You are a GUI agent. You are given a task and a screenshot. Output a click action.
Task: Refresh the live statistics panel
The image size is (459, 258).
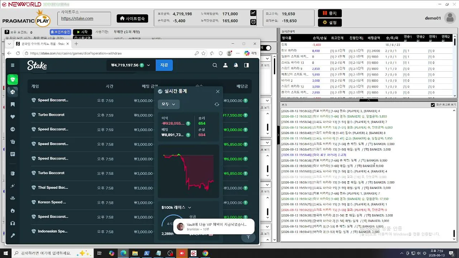coord(217,104)
